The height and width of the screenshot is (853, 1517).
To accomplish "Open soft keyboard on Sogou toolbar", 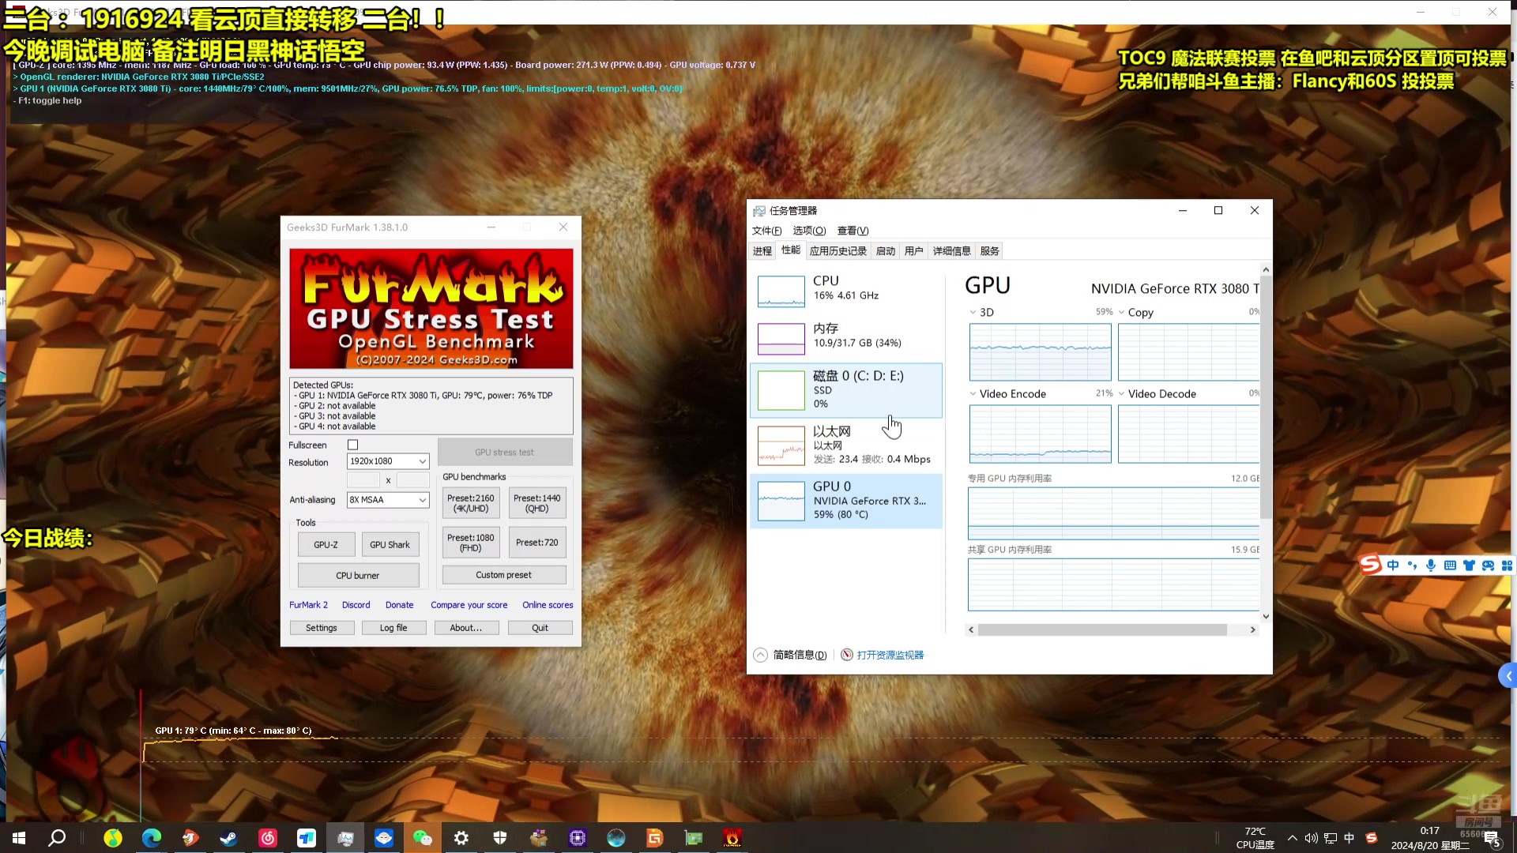I will coord(1450,566).
